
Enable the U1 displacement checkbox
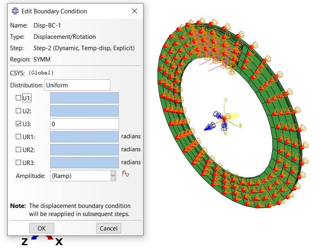(x=18, y=98)
